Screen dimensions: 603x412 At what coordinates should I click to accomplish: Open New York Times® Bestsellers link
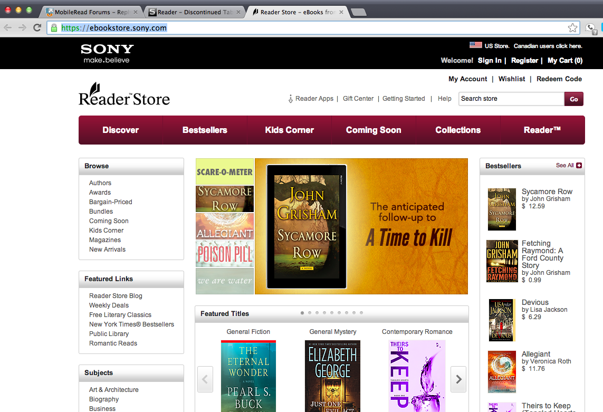[x=131, y=324]
